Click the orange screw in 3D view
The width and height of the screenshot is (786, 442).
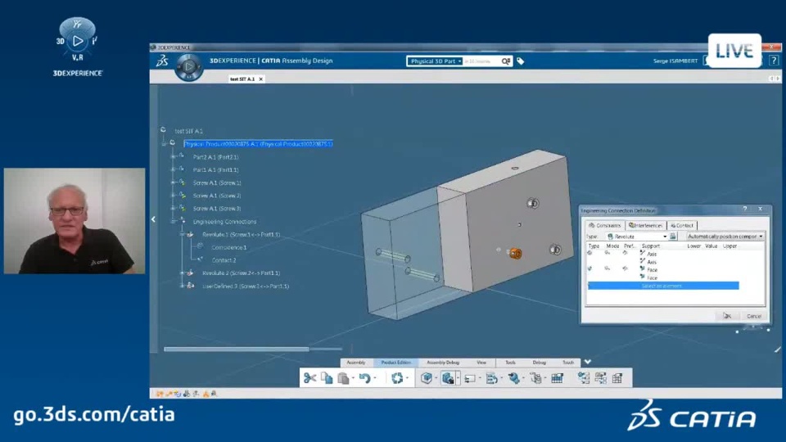[x=515, y=254]
